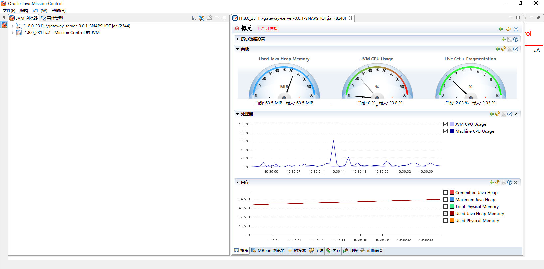Open help for 历史数据设置 section
This screenshot has width=544, height=269.
(516, 39)
